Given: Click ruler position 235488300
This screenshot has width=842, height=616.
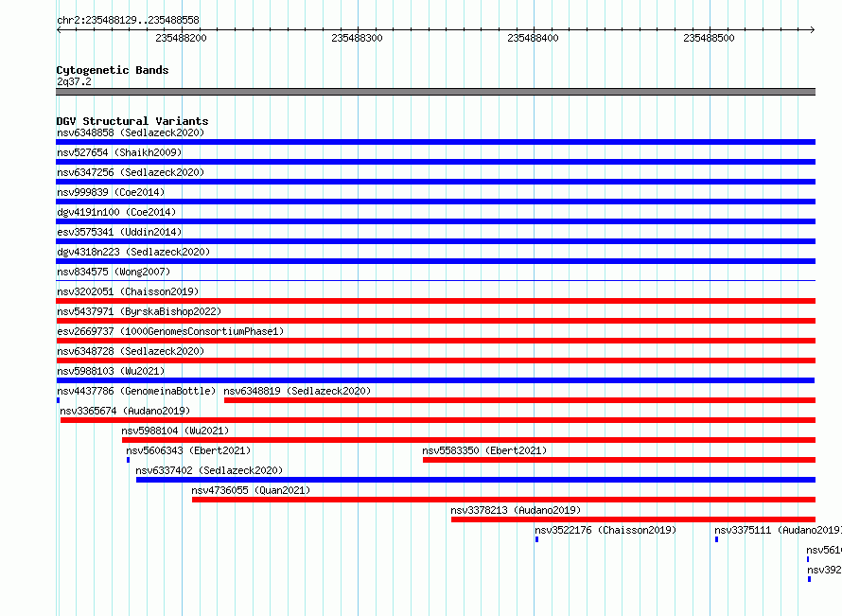Looking at the screenshot, I should (357, 38).
